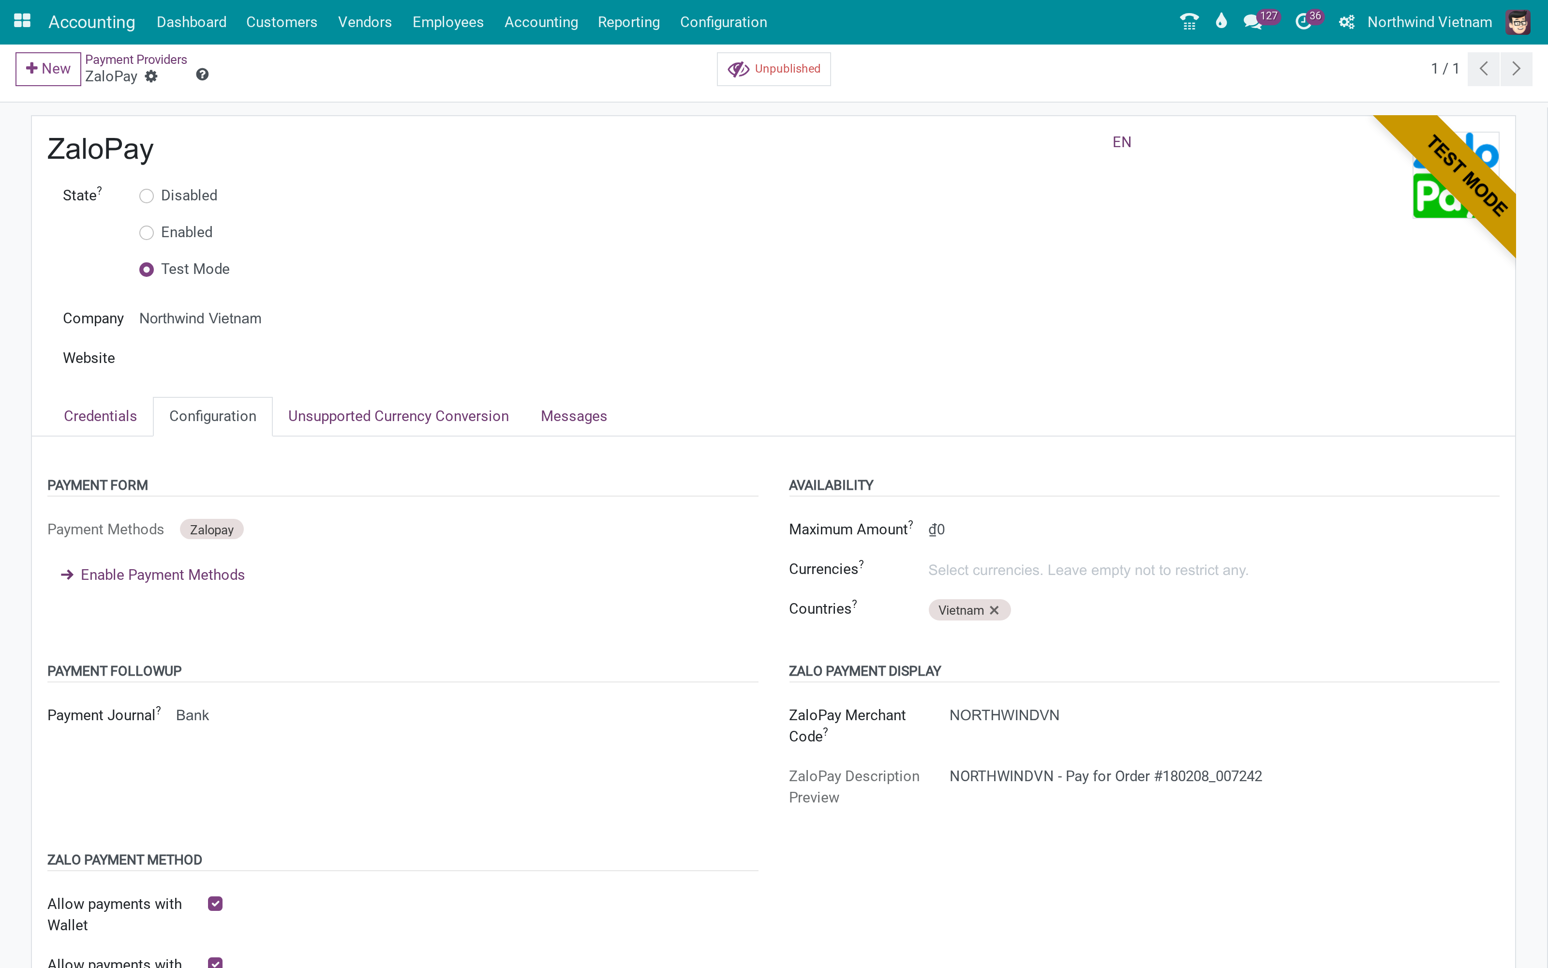This screenshot has width=1548, height=968.
Task: Open the Customers menu
Action: click(282, 22)
